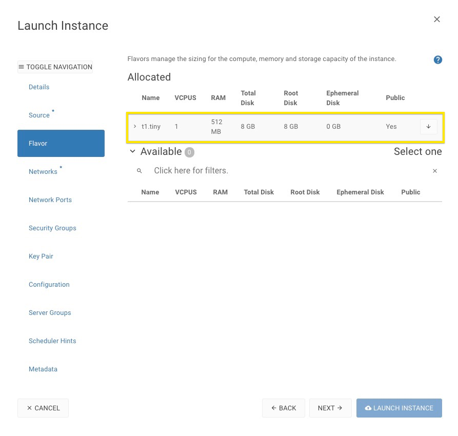Toggle the navigation menu
The image size is (458, 436).
click(x=55, y=67)
